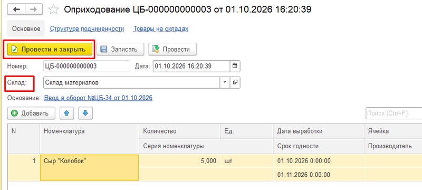This screenshot has width=422, height=190.
Task: Open the Склад item with the open-form icon
Action: [235, 83]
